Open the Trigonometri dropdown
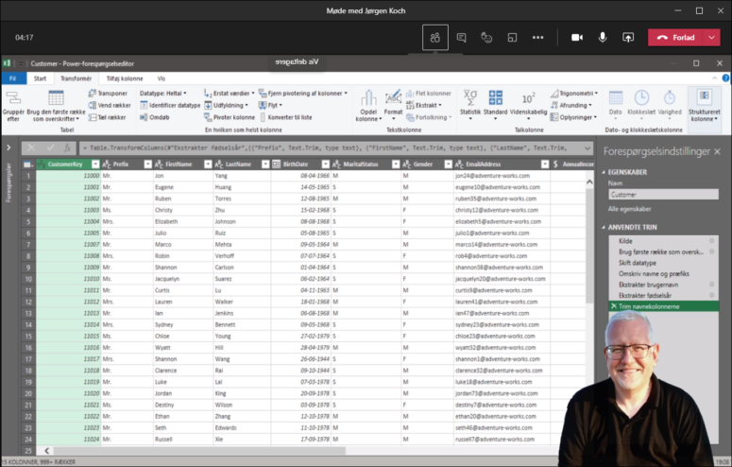This screenshot has height=467, width=732. click(x=573, y=93)
